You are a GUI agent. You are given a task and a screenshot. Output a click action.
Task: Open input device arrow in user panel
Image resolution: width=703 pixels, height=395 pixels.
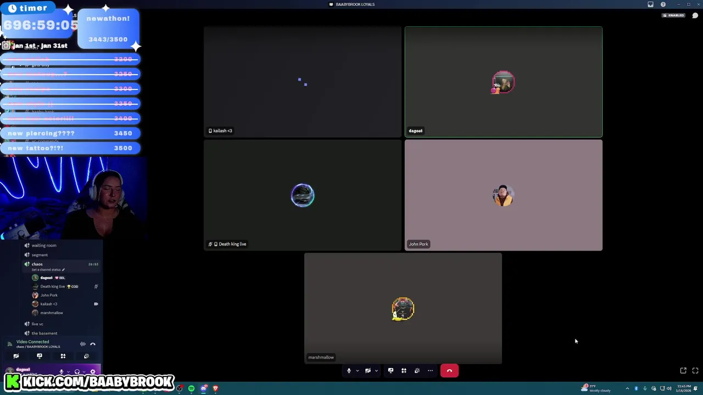68,372
